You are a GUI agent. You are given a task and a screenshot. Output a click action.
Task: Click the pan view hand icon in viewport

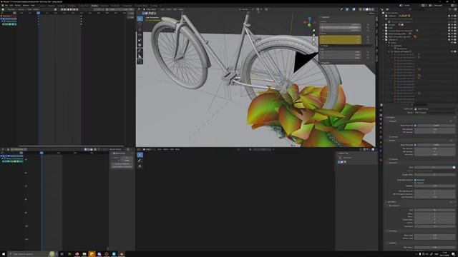point(313,35)
